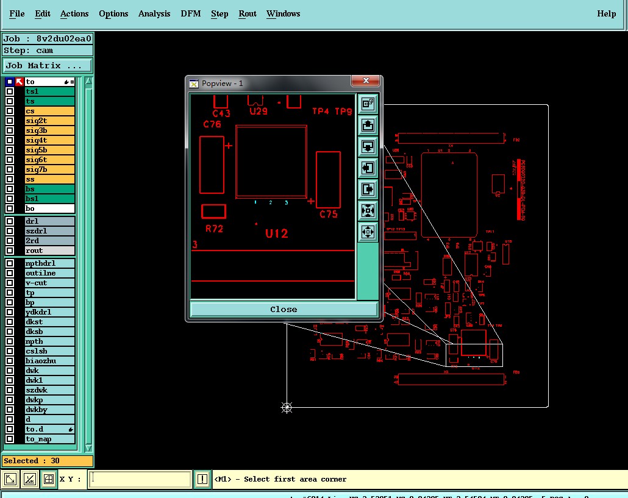
Task: Select the sig4t layer name
Action: (x=49, y=140)
